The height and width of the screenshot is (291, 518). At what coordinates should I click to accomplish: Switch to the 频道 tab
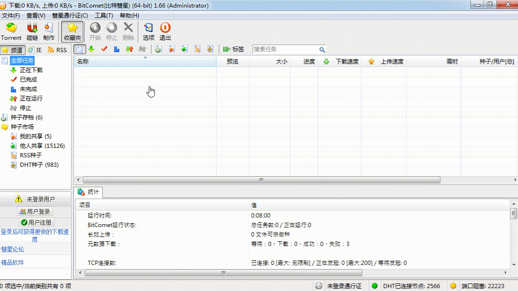pos(13,50)
